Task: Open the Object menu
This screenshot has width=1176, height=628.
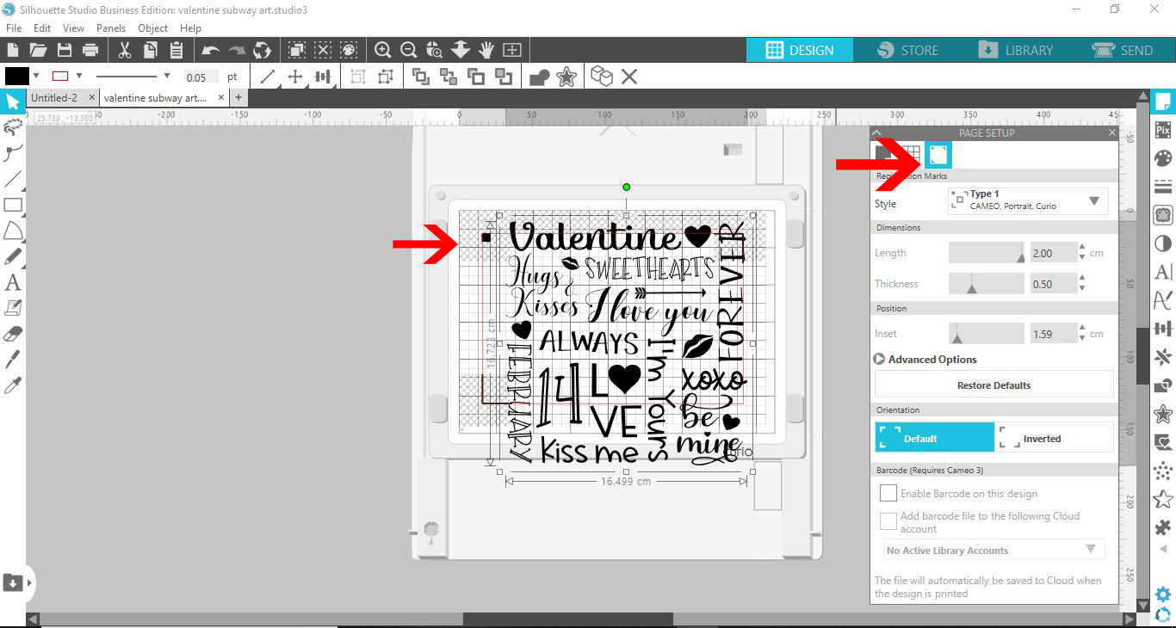Action: pyautogui.click(x=153, y=28)
